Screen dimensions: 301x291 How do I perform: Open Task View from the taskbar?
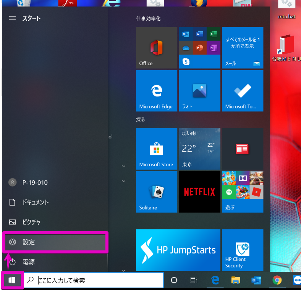(x=194, y=280)
